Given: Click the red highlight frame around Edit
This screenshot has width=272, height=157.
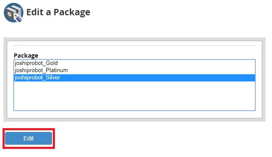Looking at the screenshot, I should (x=29, y=129).
